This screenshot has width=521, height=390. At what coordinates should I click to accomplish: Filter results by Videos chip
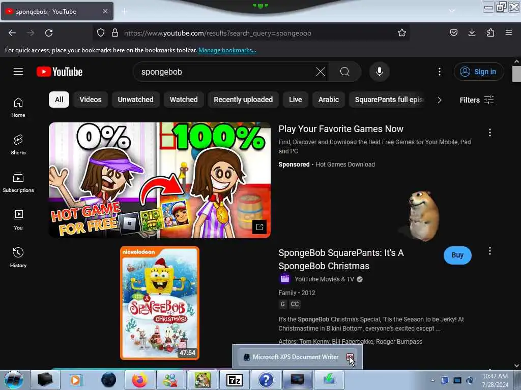[91, 100]
